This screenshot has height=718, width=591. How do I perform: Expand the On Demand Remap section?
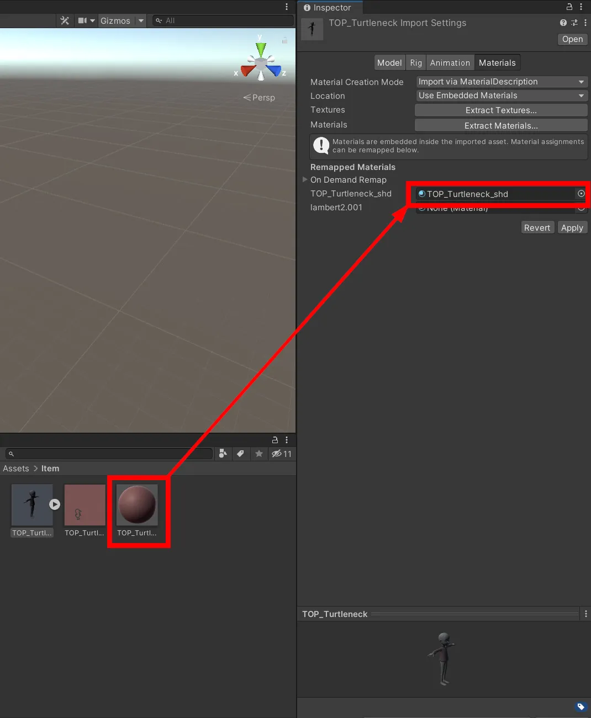coord(304,179)
